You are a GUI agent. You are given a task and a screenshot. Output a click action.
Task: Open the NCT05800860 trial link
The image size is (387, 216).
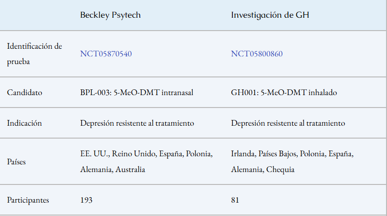click(x=257, y=54)
